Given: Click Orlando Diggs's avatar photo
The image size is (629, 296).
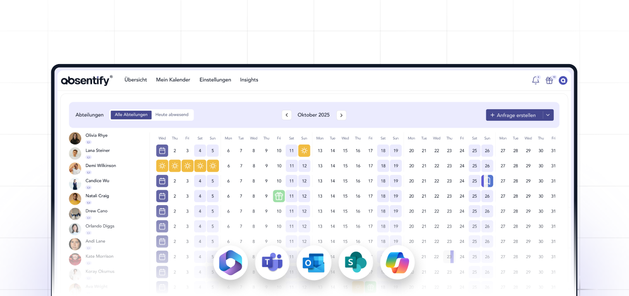Looking at the screenshot, I should [x=75, y=229].
